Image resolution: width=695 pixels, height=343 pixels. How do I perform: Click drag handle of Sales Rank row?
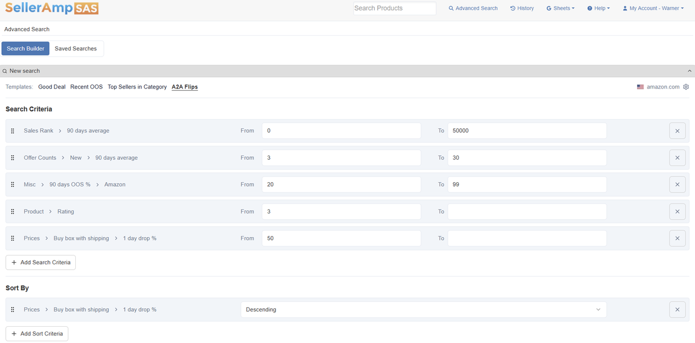pyautogui.click(x=13, y=131)
